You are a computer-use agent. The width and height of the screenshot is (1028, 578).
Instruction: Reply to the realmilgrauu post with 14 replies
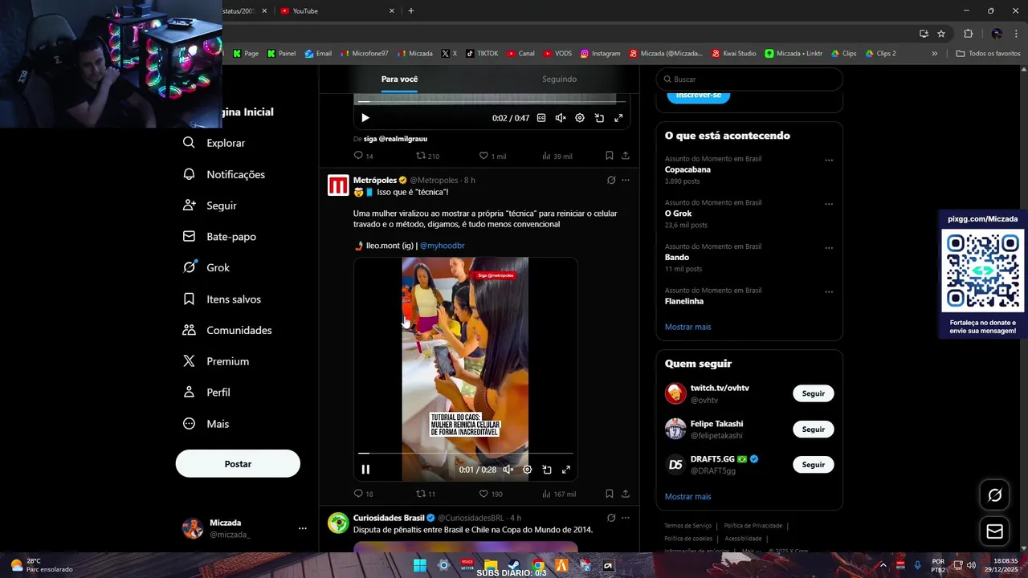pyautogui.click(x=363, y=156)
